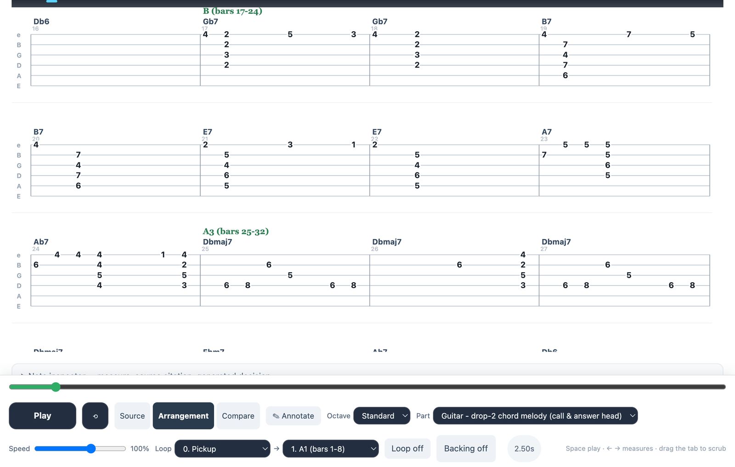Click the E7 chord label at bar 22

click(x=377, y=132)
